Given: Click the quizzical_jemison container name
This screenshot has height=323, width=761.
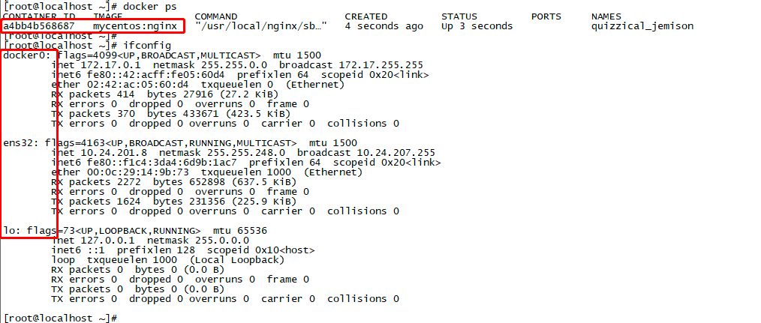Looking at the screenshot, I should [x=642, y=26].
